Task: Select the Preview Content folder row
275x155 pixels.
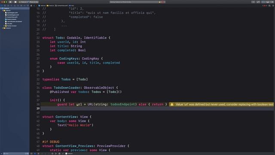Action: [11, 26]
